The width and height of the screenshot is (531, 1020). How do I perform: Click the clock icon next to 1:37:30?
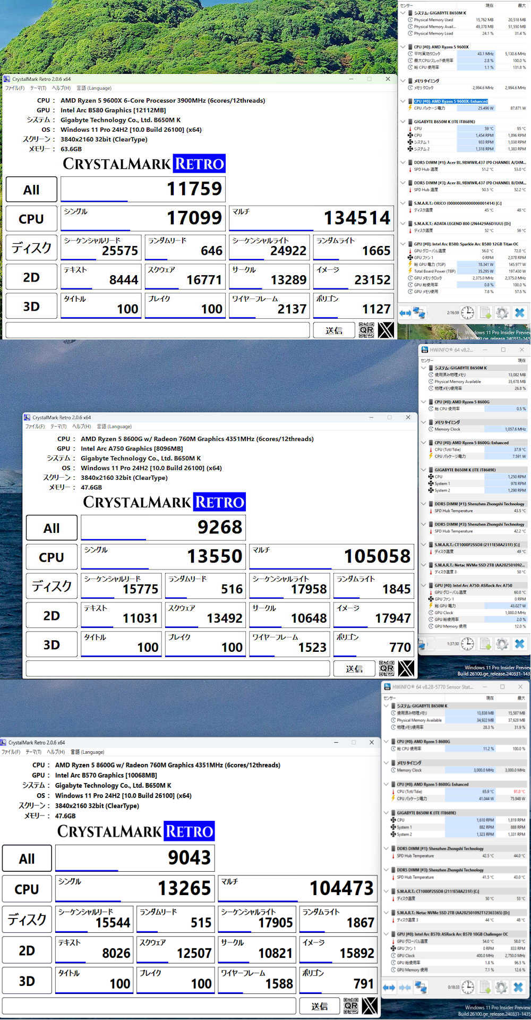tap(467, 644)
